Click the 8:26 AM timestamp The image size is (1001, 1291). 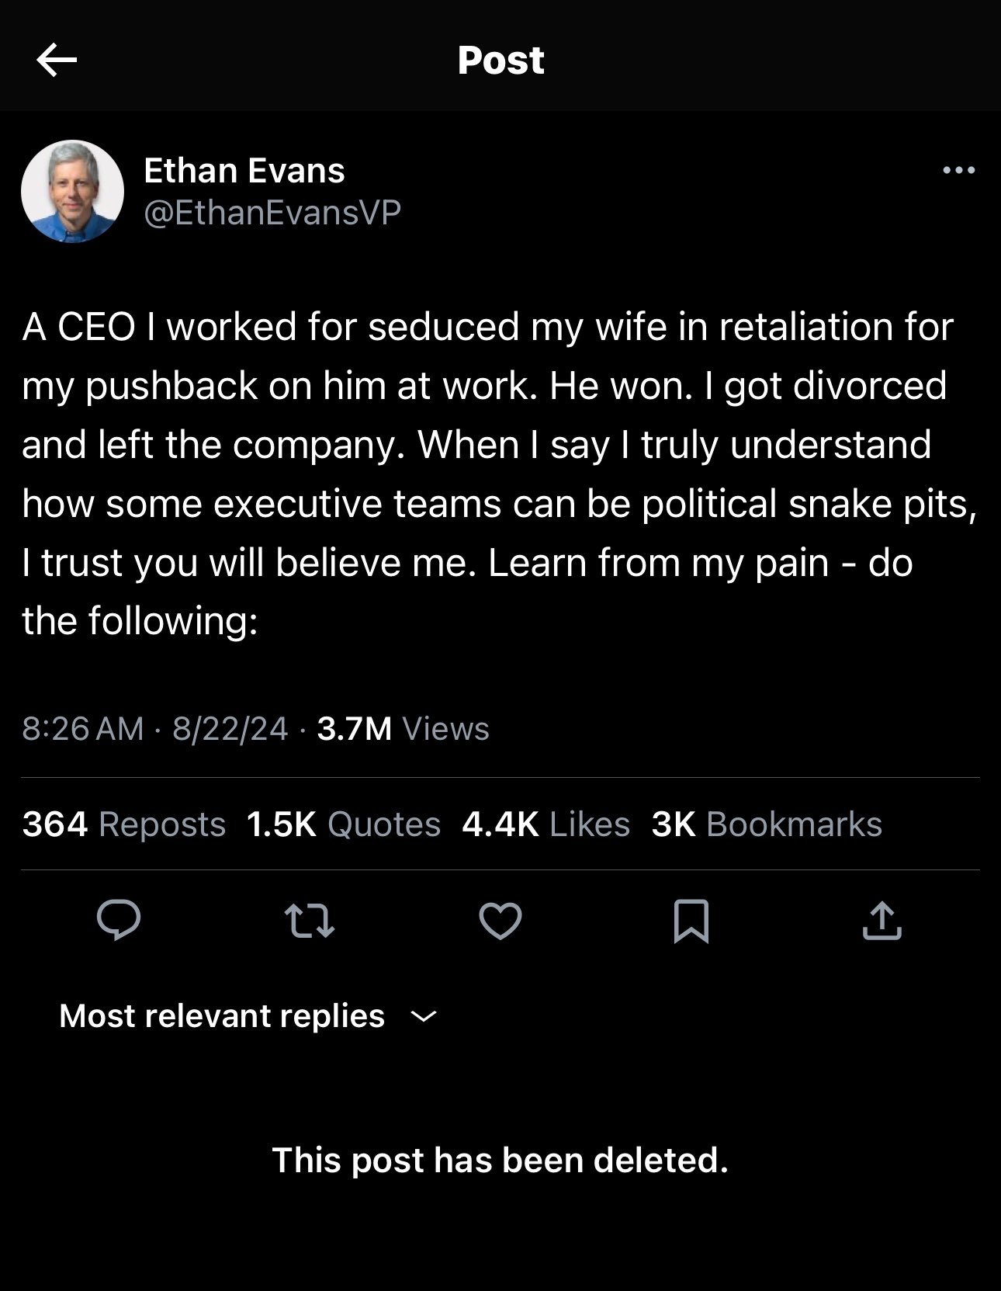pos(83,729)
